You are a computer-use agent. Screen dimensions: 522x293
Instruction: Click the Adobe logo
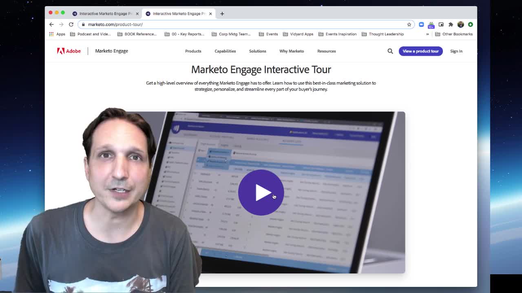(x=69, y=51)
